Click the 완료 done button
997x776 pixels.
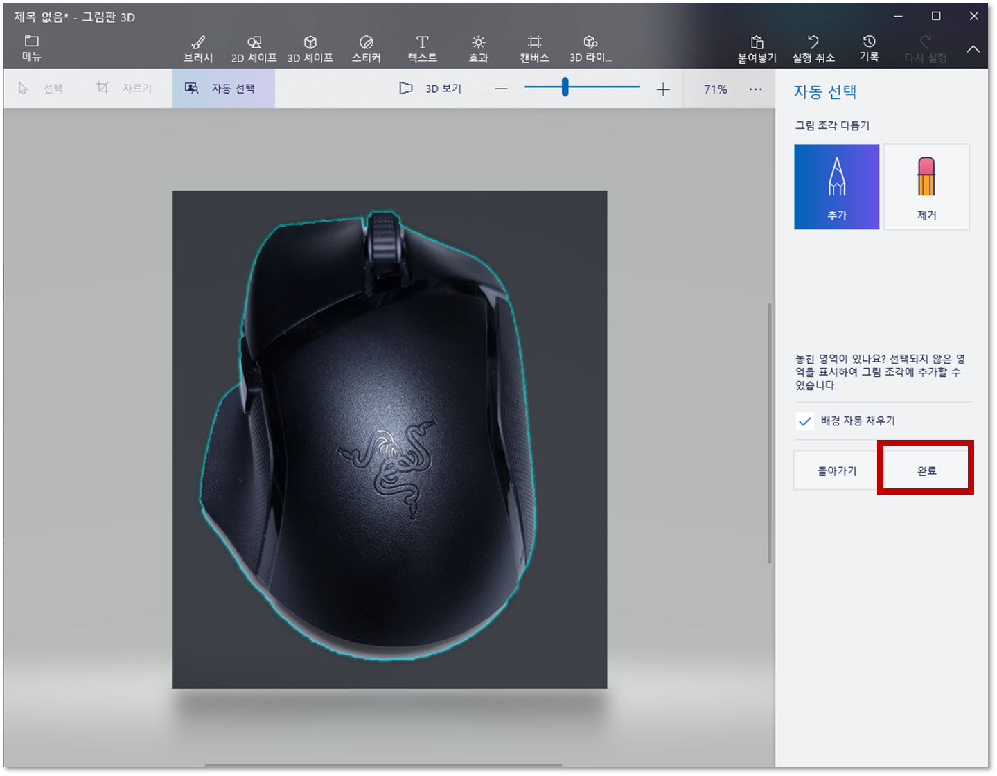(x=926, y=471)
